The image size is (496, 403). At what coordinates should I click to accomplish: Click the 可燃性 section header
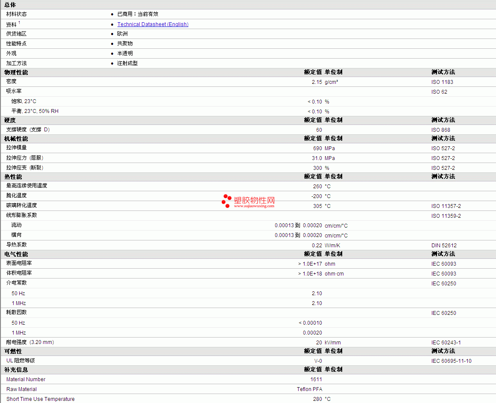[x=13, y=352]
